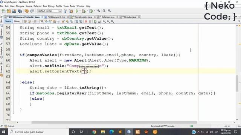241x135 pixels.
Task: Click the Profile Project icon
Action: 91,11
